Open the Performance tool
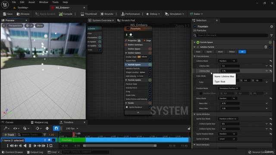Image resolution: width=276 pixels, height=155 pixels. click(x=130, y=14)
